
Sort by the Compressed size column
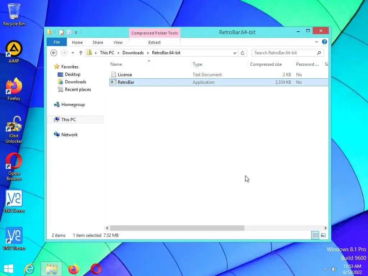[271, 64]
